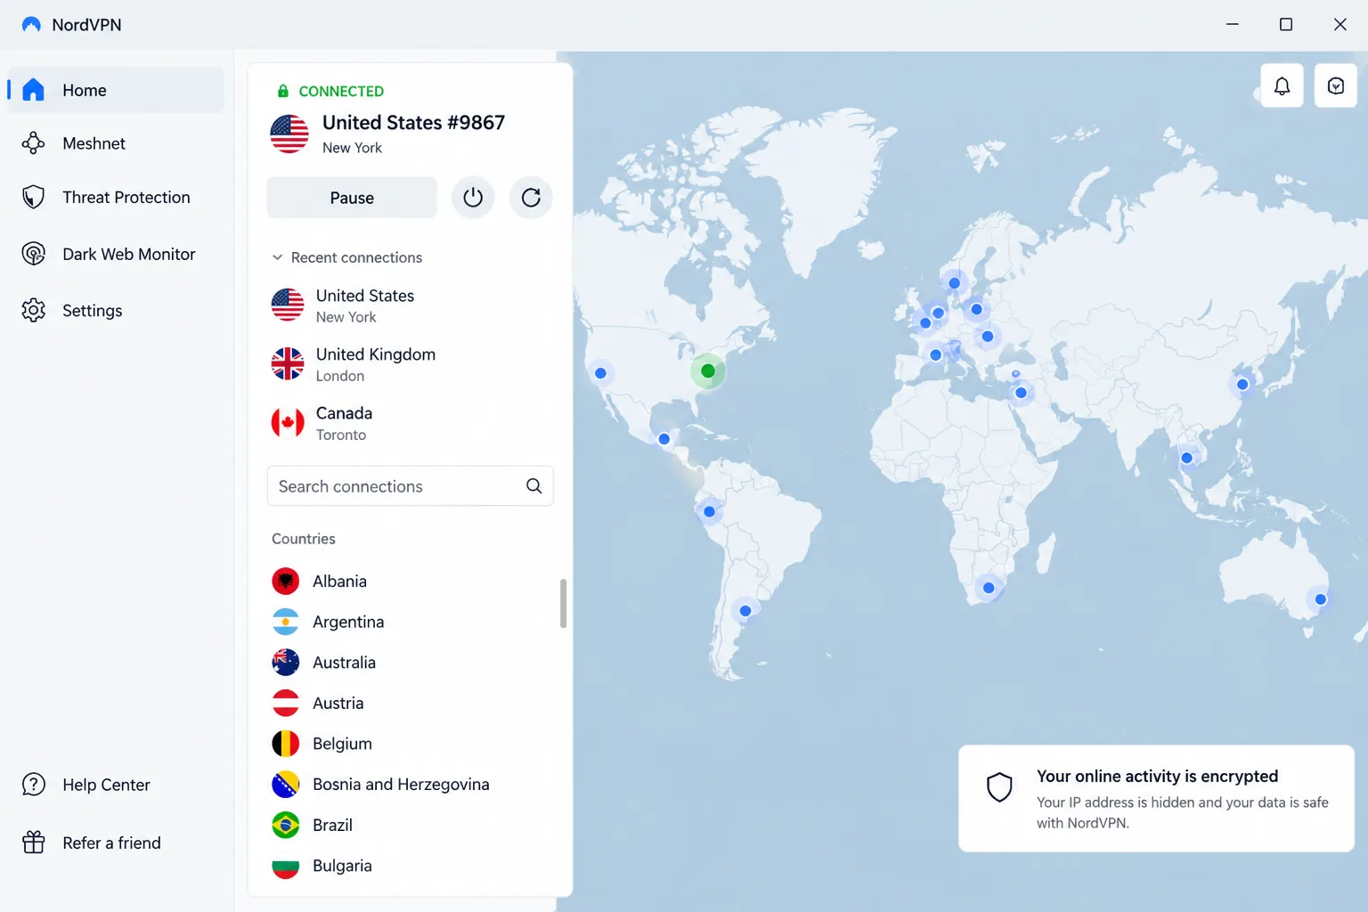
Task: Click the Dark Web Monitor radar icon
Action: point(34,254)
